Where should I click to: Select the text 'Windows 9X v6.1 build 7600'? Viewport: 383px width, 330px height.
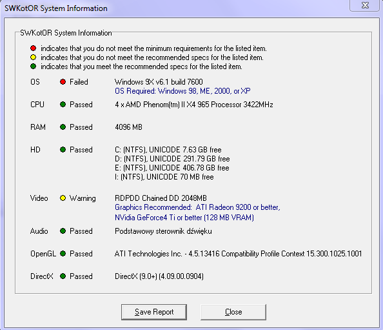coord(159,82)
